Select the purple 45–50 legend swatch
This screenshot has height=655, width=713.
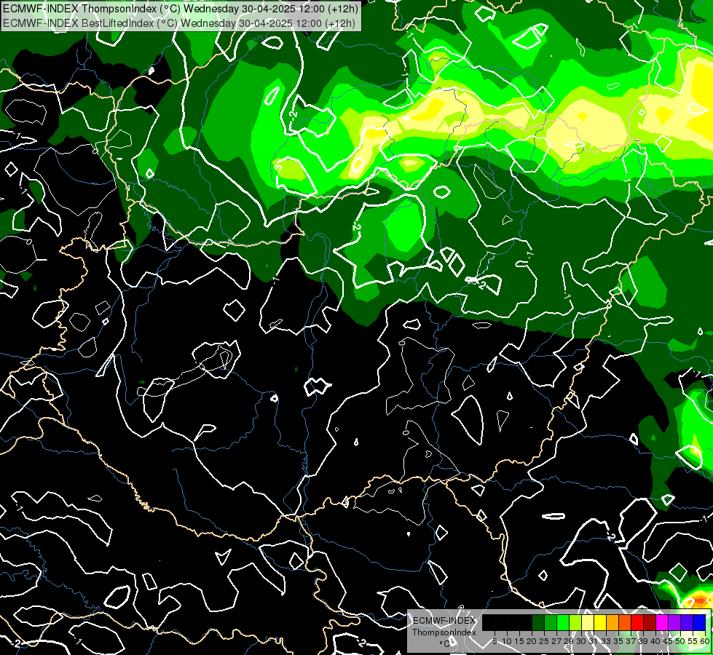[674, 622]
